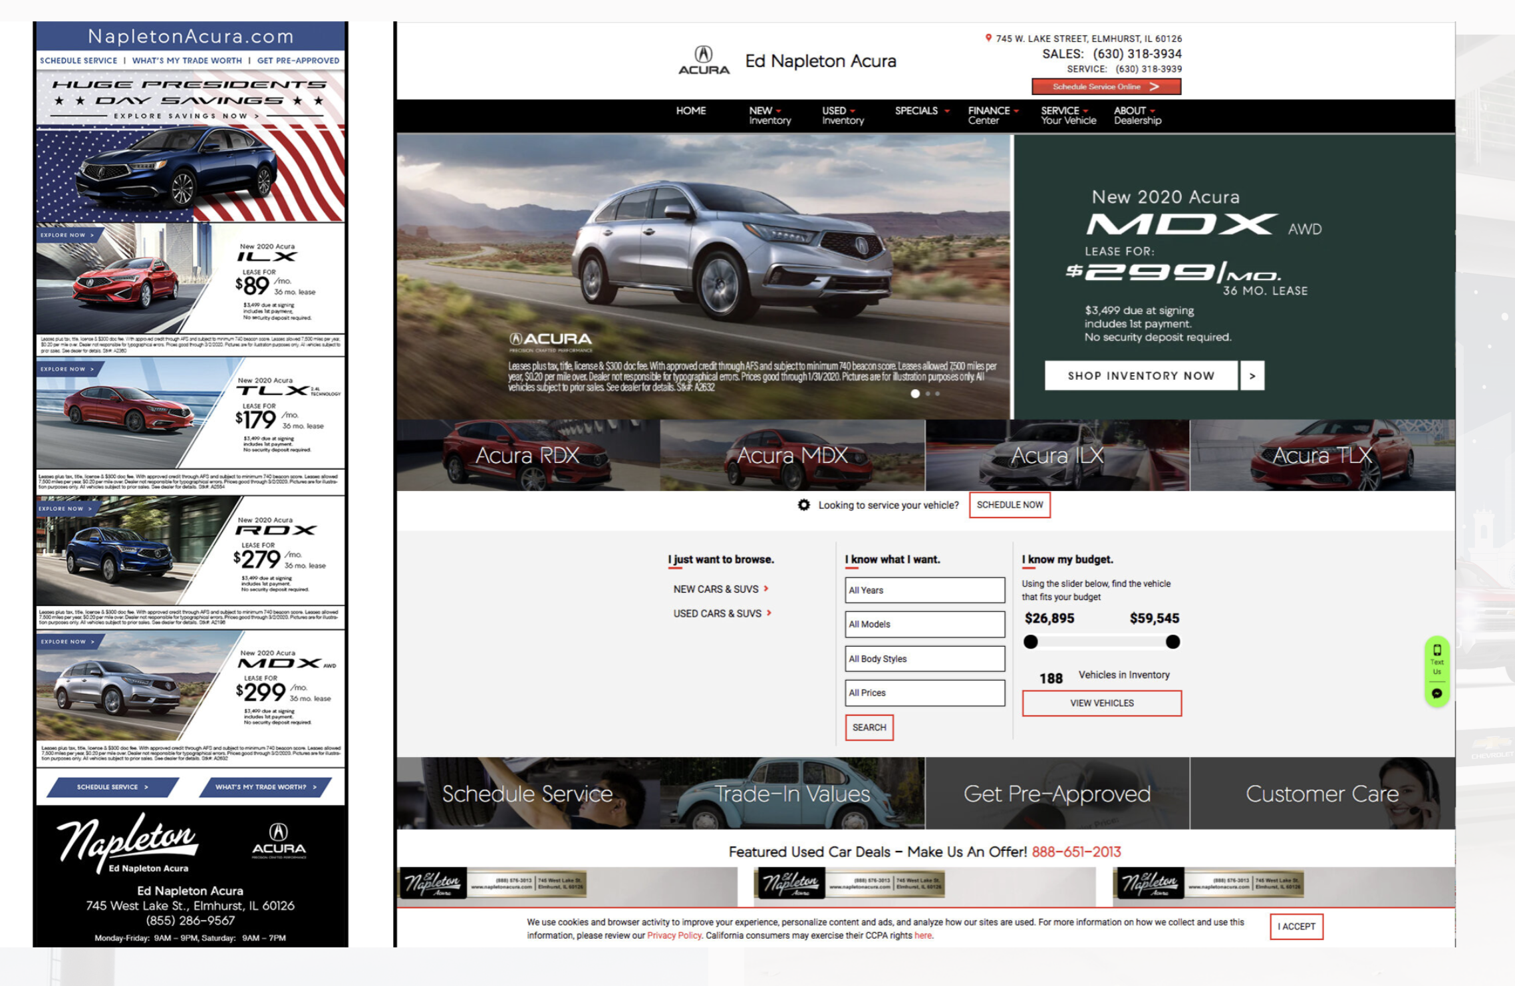The height and width of the screenshot is (986, 1515).
Task: Open the Acura RDX model tile
Action: [528, 455]
